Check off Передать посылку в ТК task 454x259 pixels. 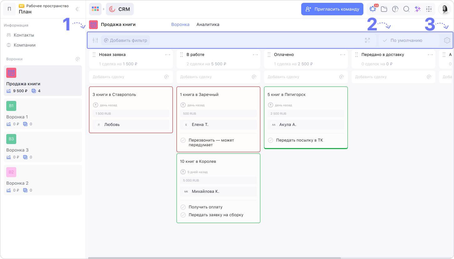click(x=271, y=140)
